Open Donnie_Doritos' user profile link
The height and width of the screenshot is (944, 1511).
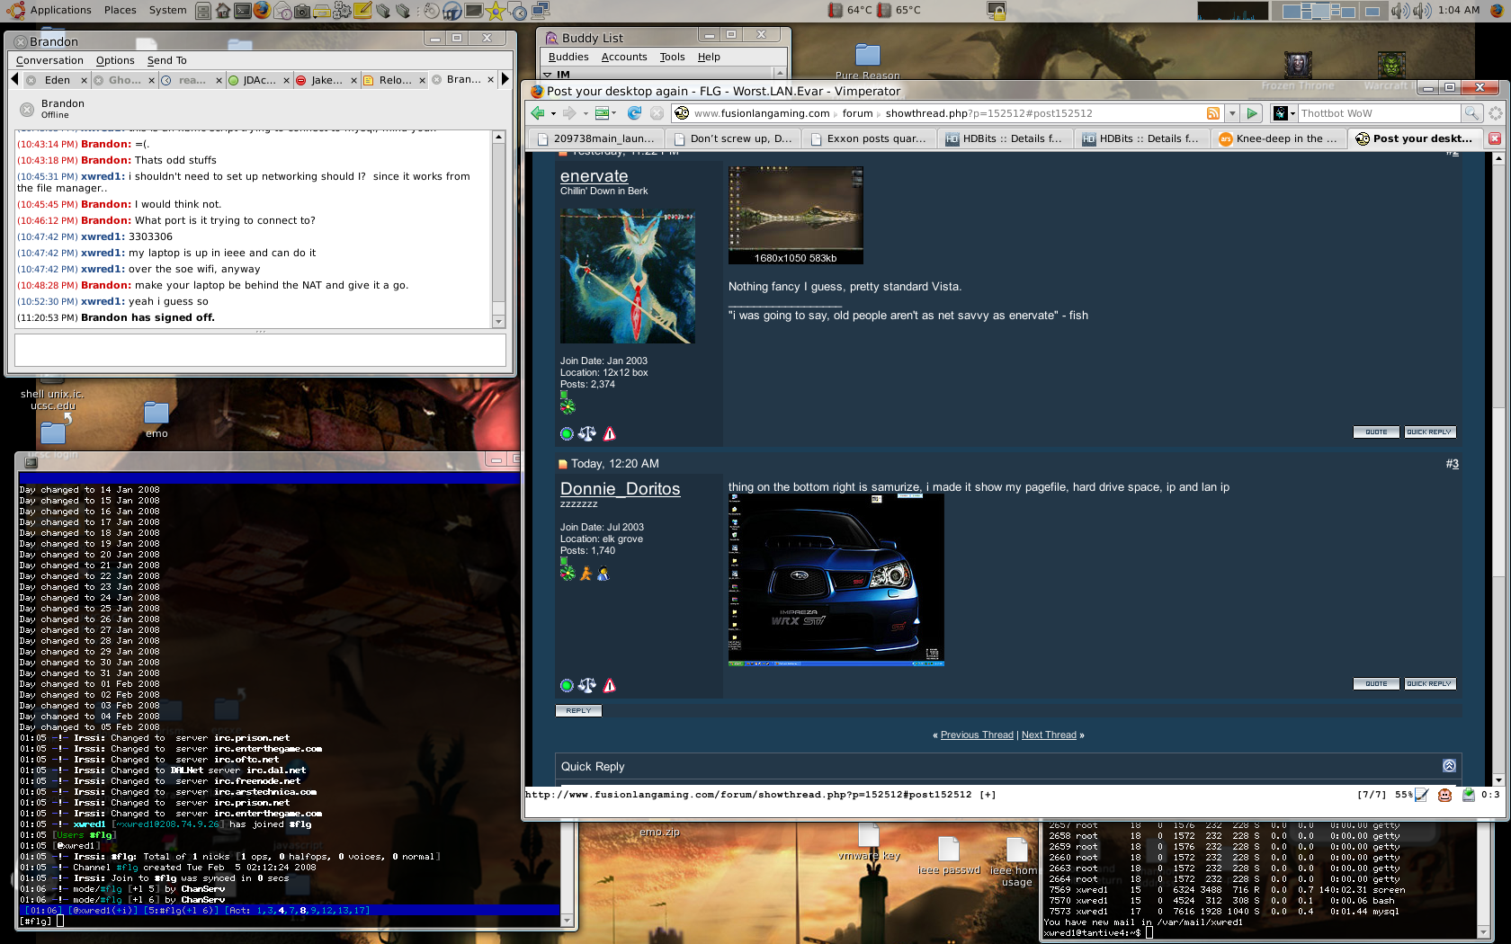tap(620, 489)
